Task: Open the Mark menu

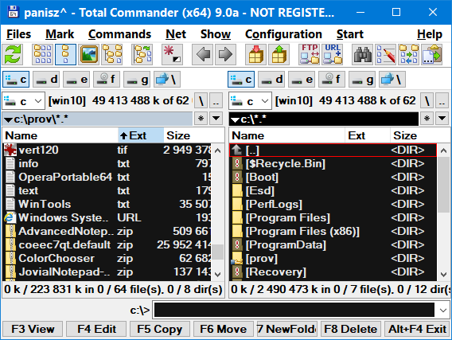Action: [60, 34]
